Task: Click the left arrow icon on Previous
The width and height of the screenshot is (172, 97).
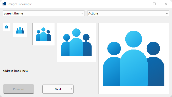Action: tap(6, 89)
